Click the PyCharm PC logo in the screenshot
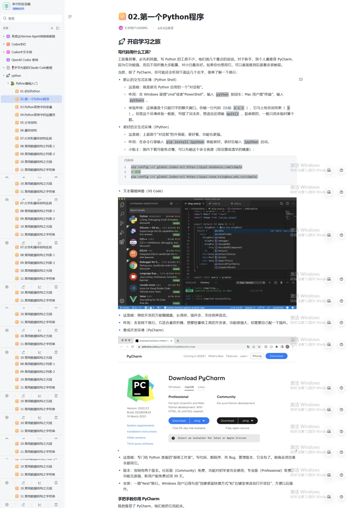The width and height of the screenshot is (349, 508). (141, 388)
